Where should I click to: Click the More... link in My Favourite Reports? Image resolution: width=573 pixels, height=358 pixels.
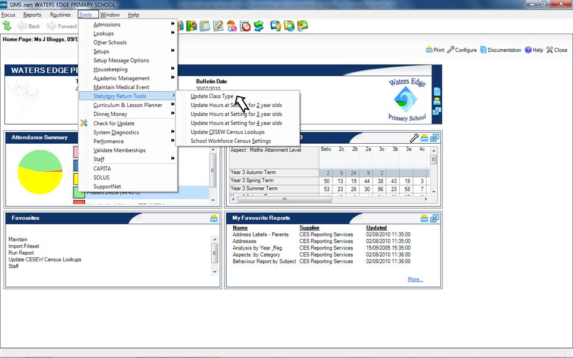[x=415, y=279]
